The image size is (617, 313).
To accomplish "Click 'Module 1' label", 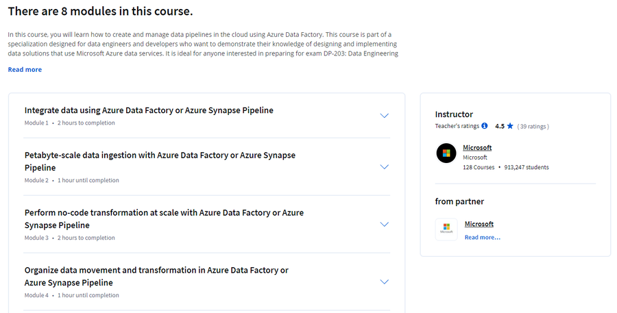I will (36, 123).
